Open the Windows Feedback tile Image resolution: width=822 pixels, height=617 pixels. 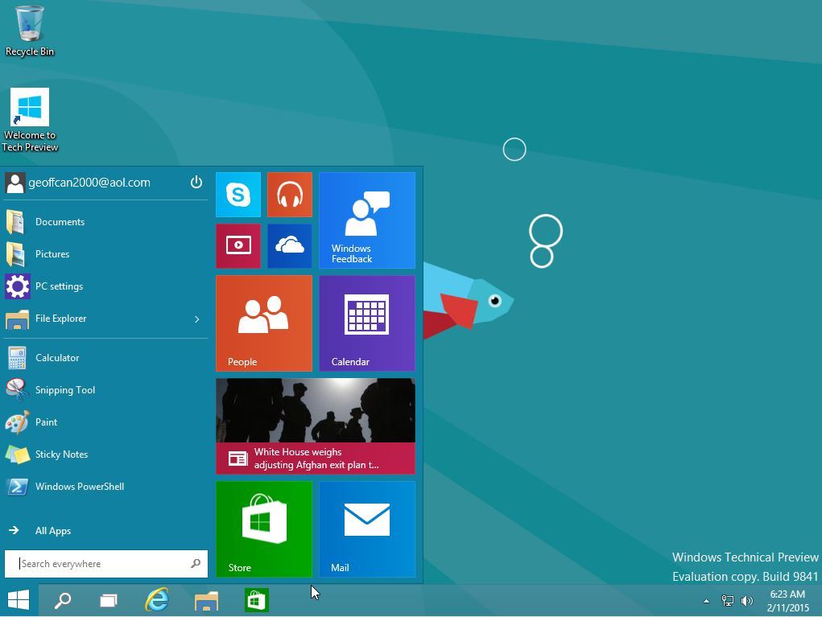click(x=367, y=220)
